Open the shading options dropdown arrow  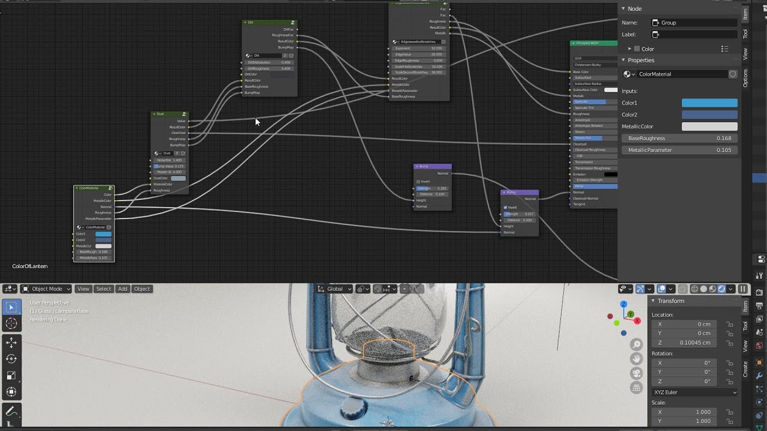(731, 289)
